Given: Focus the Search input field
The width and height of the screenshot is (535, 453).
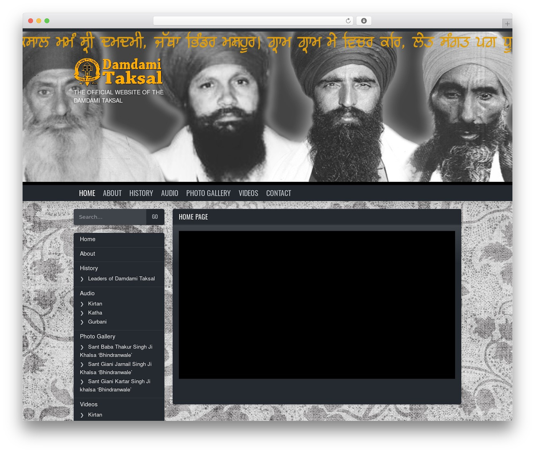Looking at the screenshot, I should point(110,217).
